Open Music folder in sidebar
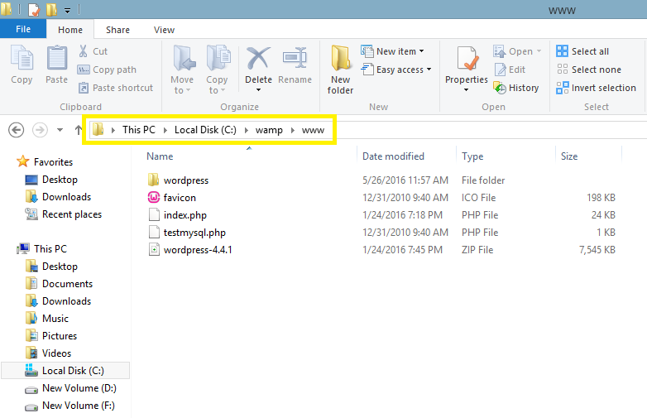This screenshot has width=647, height=418. [55, 319]
